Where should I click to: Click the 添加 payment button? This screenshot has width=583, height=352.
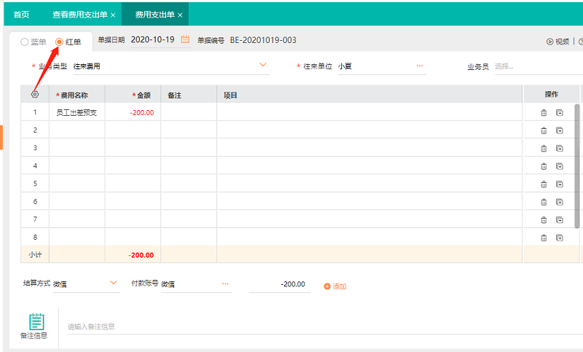[335, 286]
